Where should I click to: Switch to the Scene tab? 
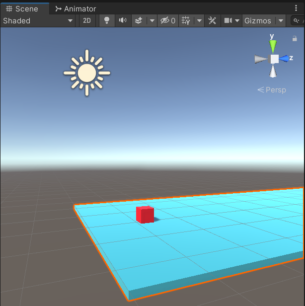click(x=25, y=9)
